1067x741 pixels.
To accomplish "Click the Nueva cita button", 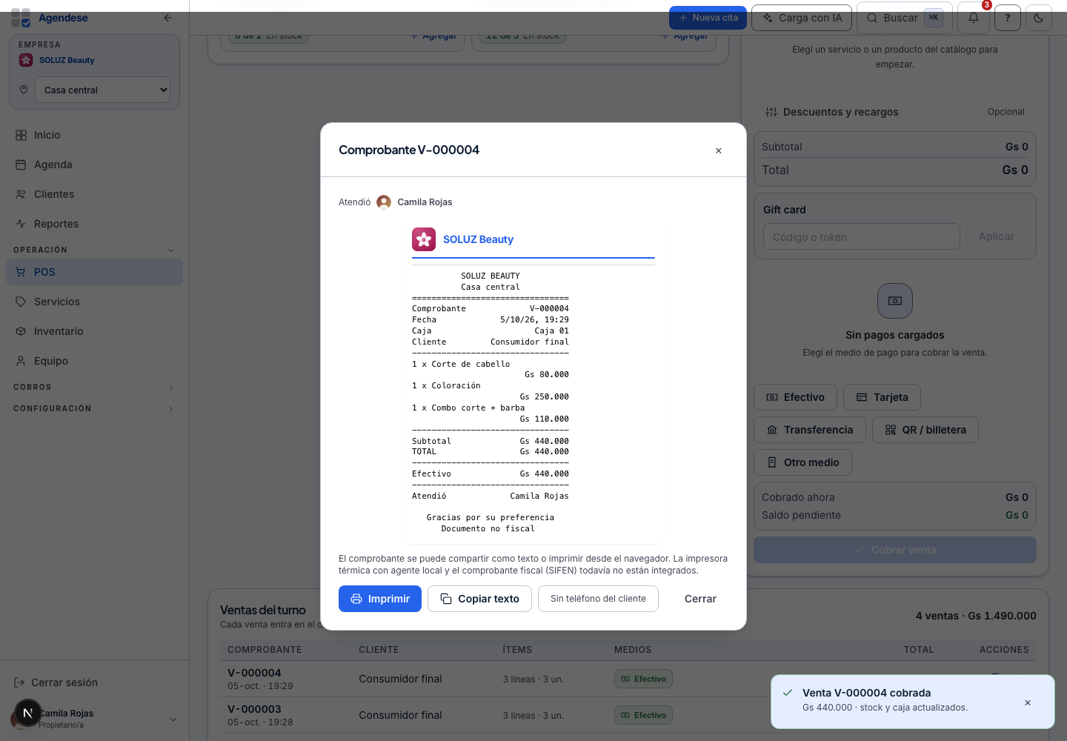I will point(708,18).
